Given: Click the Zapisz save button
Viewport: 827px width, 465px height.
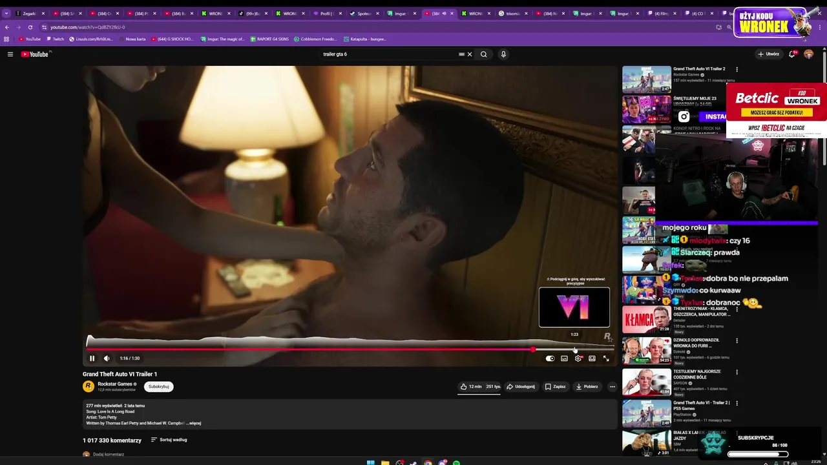Looking at the screenshot, I should coord(555,387).
